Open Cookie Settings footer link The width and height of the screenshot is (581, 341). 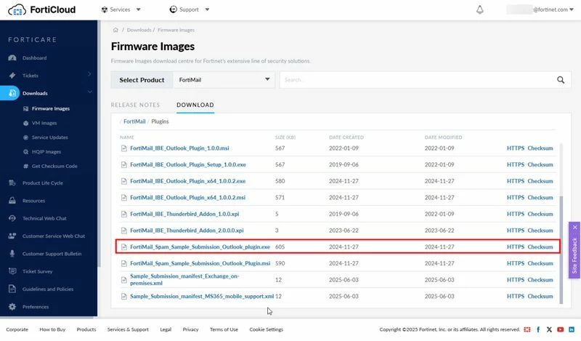coord(266,329)
